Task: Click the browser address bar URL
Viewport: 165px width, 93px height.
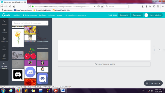Action: coord(62,6)
